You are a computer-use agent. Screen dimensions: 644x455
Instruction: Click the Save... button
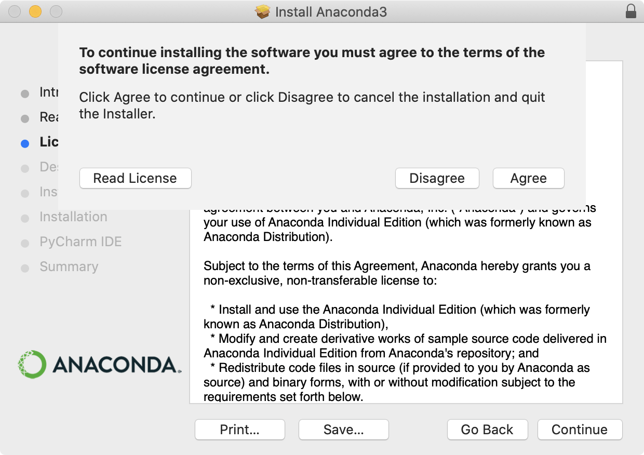click(343, 430)
